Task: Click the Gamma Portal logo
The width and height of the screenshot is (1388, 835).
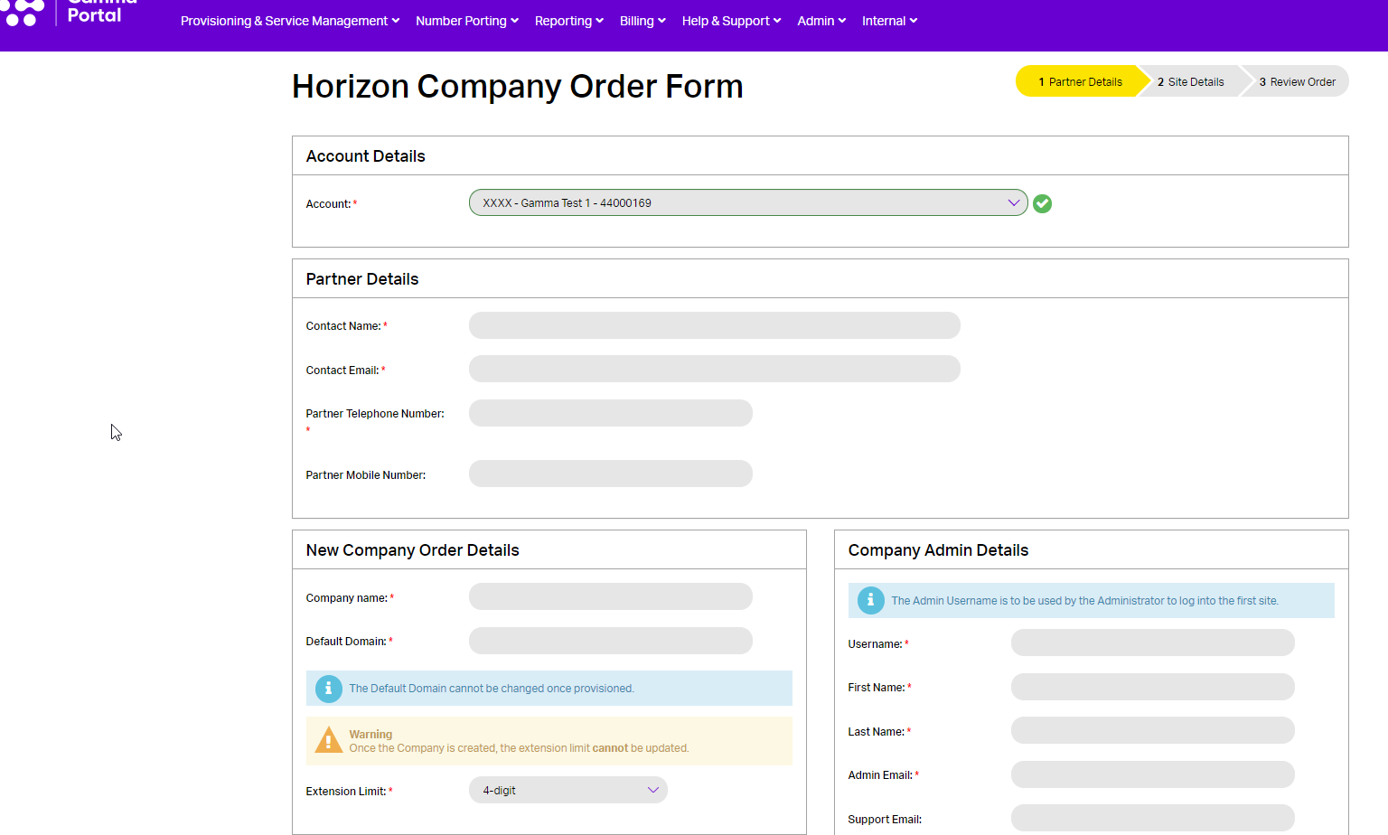Action: tap(69, 13)
